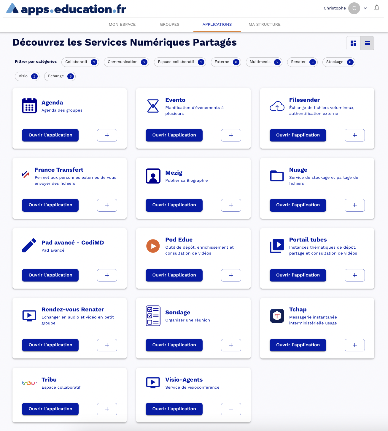Click the Nuage folder icon
The height and width of the screenshot is (431, 388).
coord(277,176)
